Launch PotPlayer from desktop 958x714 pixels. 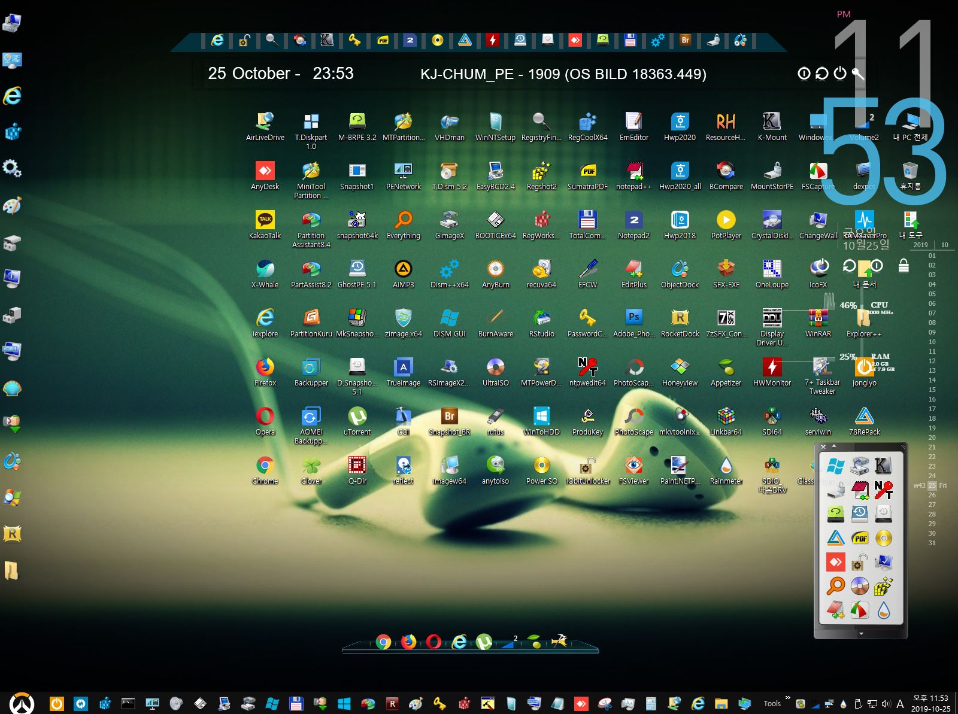tap(726, 224)
